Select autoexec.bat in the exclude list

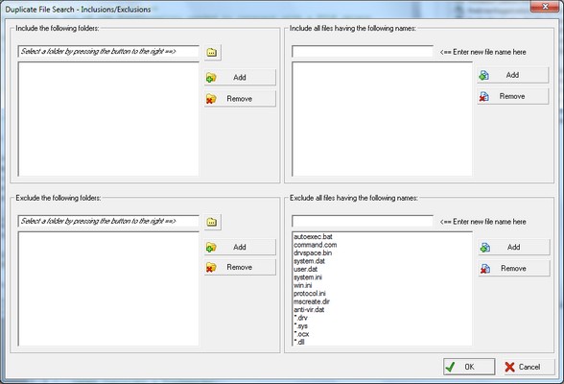point(313,237)
